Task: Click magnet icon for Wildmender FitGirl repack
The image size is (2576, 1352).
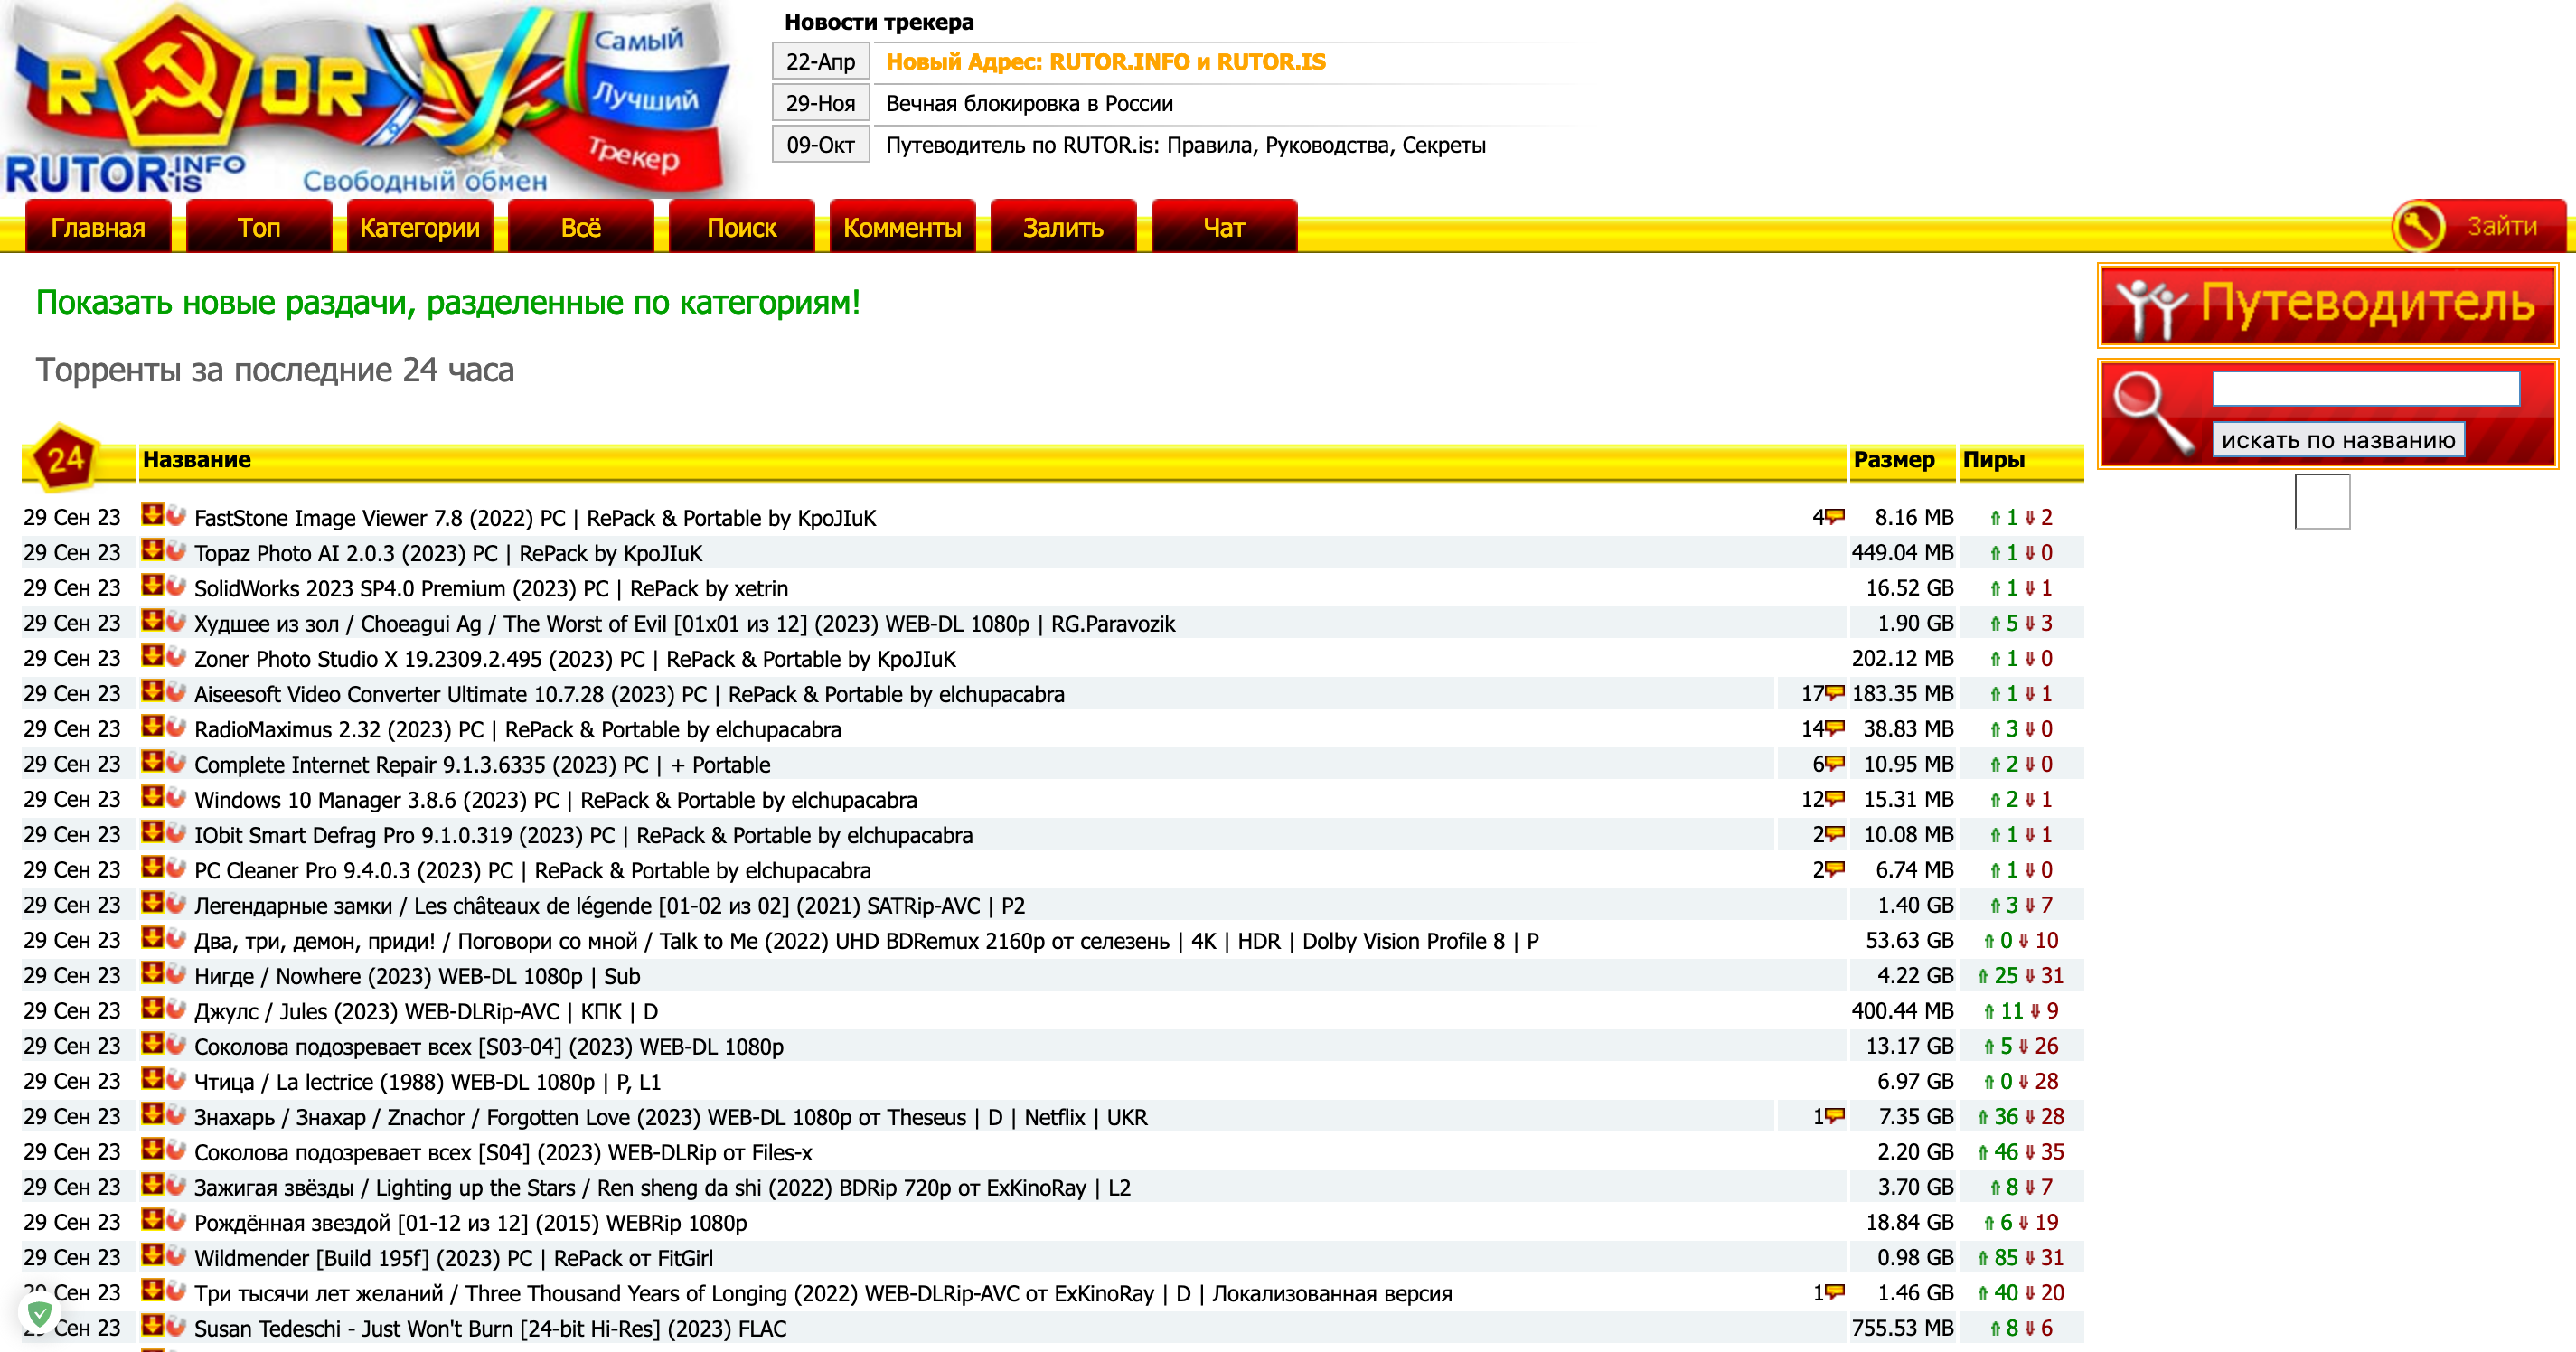Action: pyautogui.click(x=176, y=1256)
